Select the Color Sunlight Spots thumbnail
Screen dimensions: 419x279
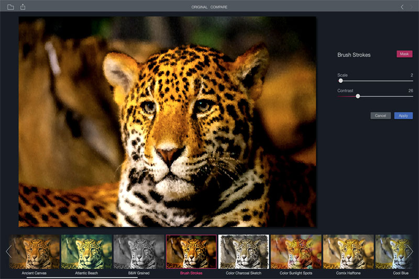tap(296, 251)
